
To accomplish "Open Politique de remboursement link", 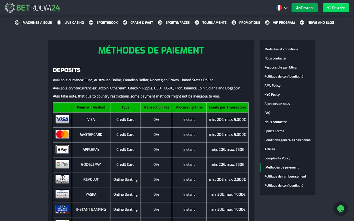I will tap(285, 177).
